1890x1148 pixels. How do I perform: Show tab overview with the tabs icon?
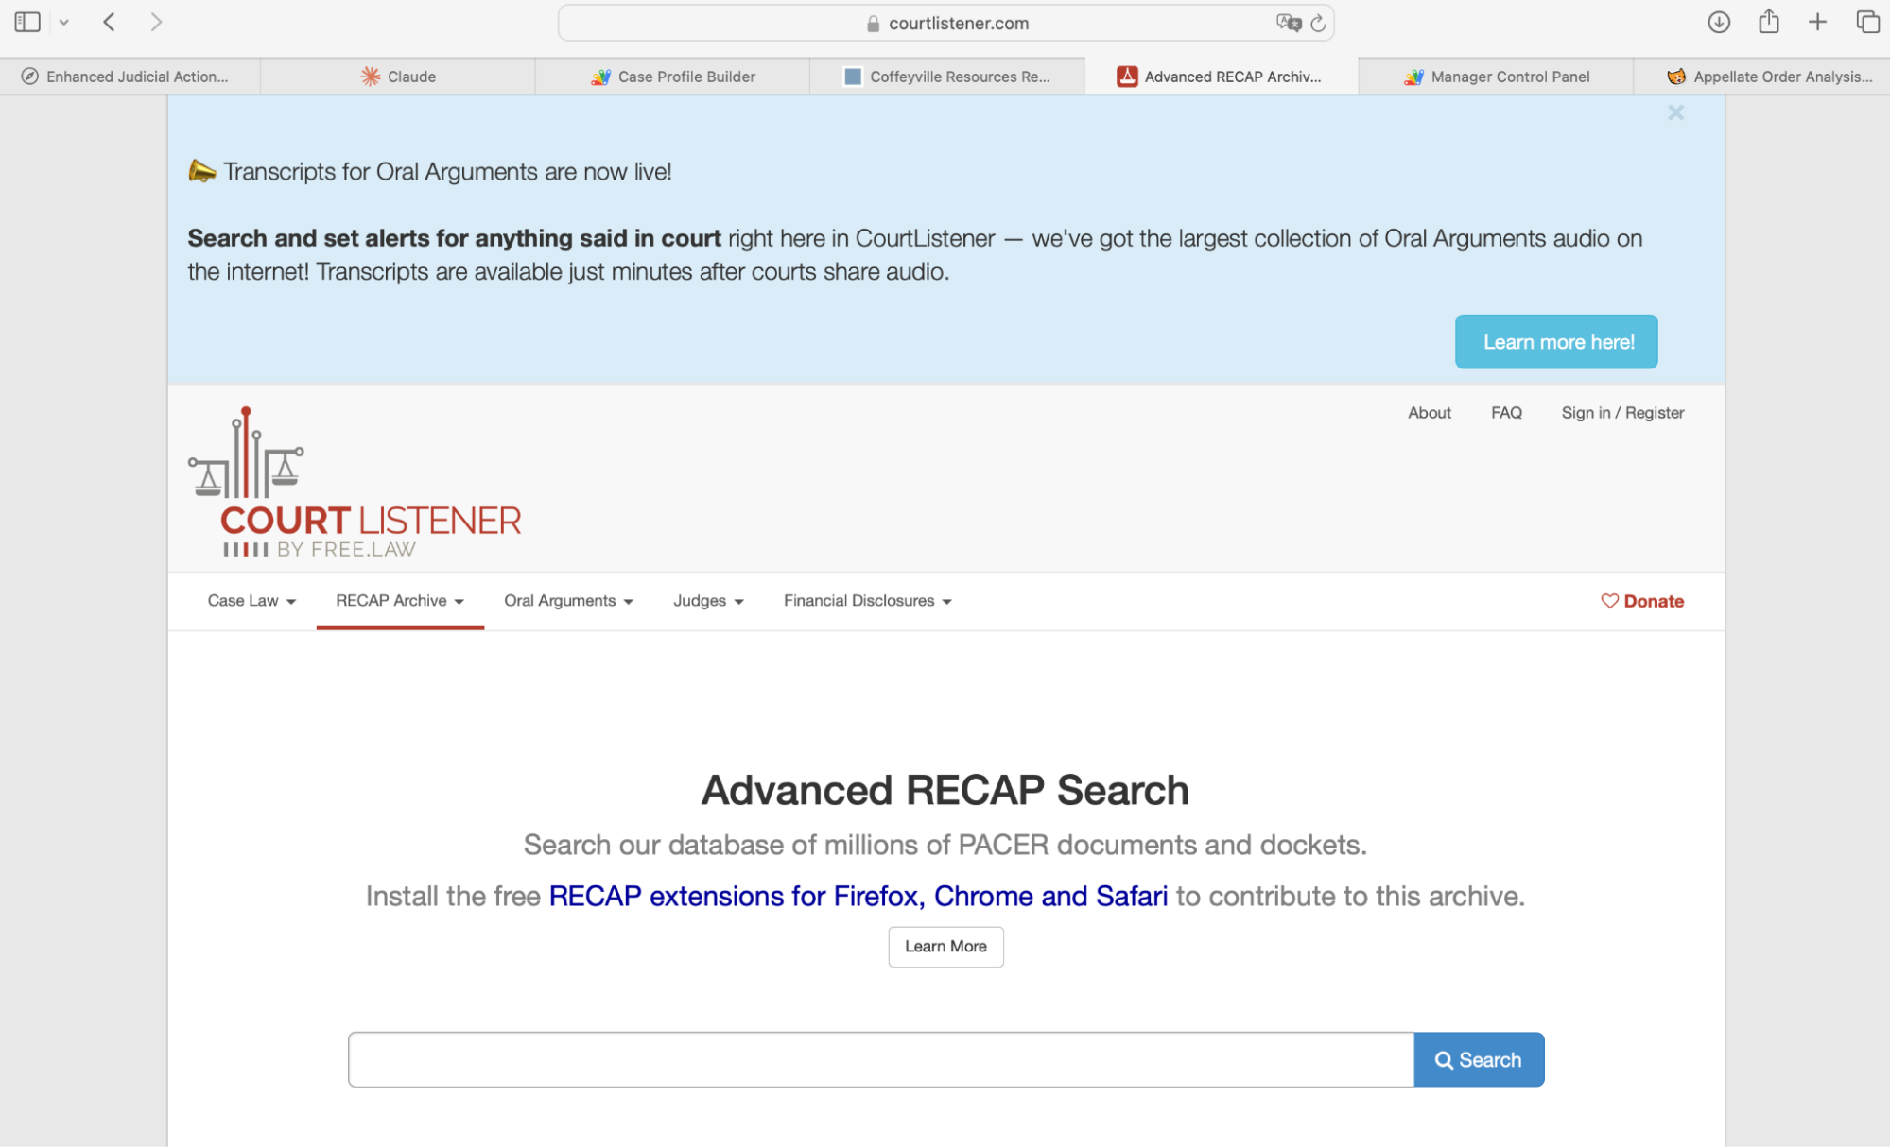(1865, 22)
